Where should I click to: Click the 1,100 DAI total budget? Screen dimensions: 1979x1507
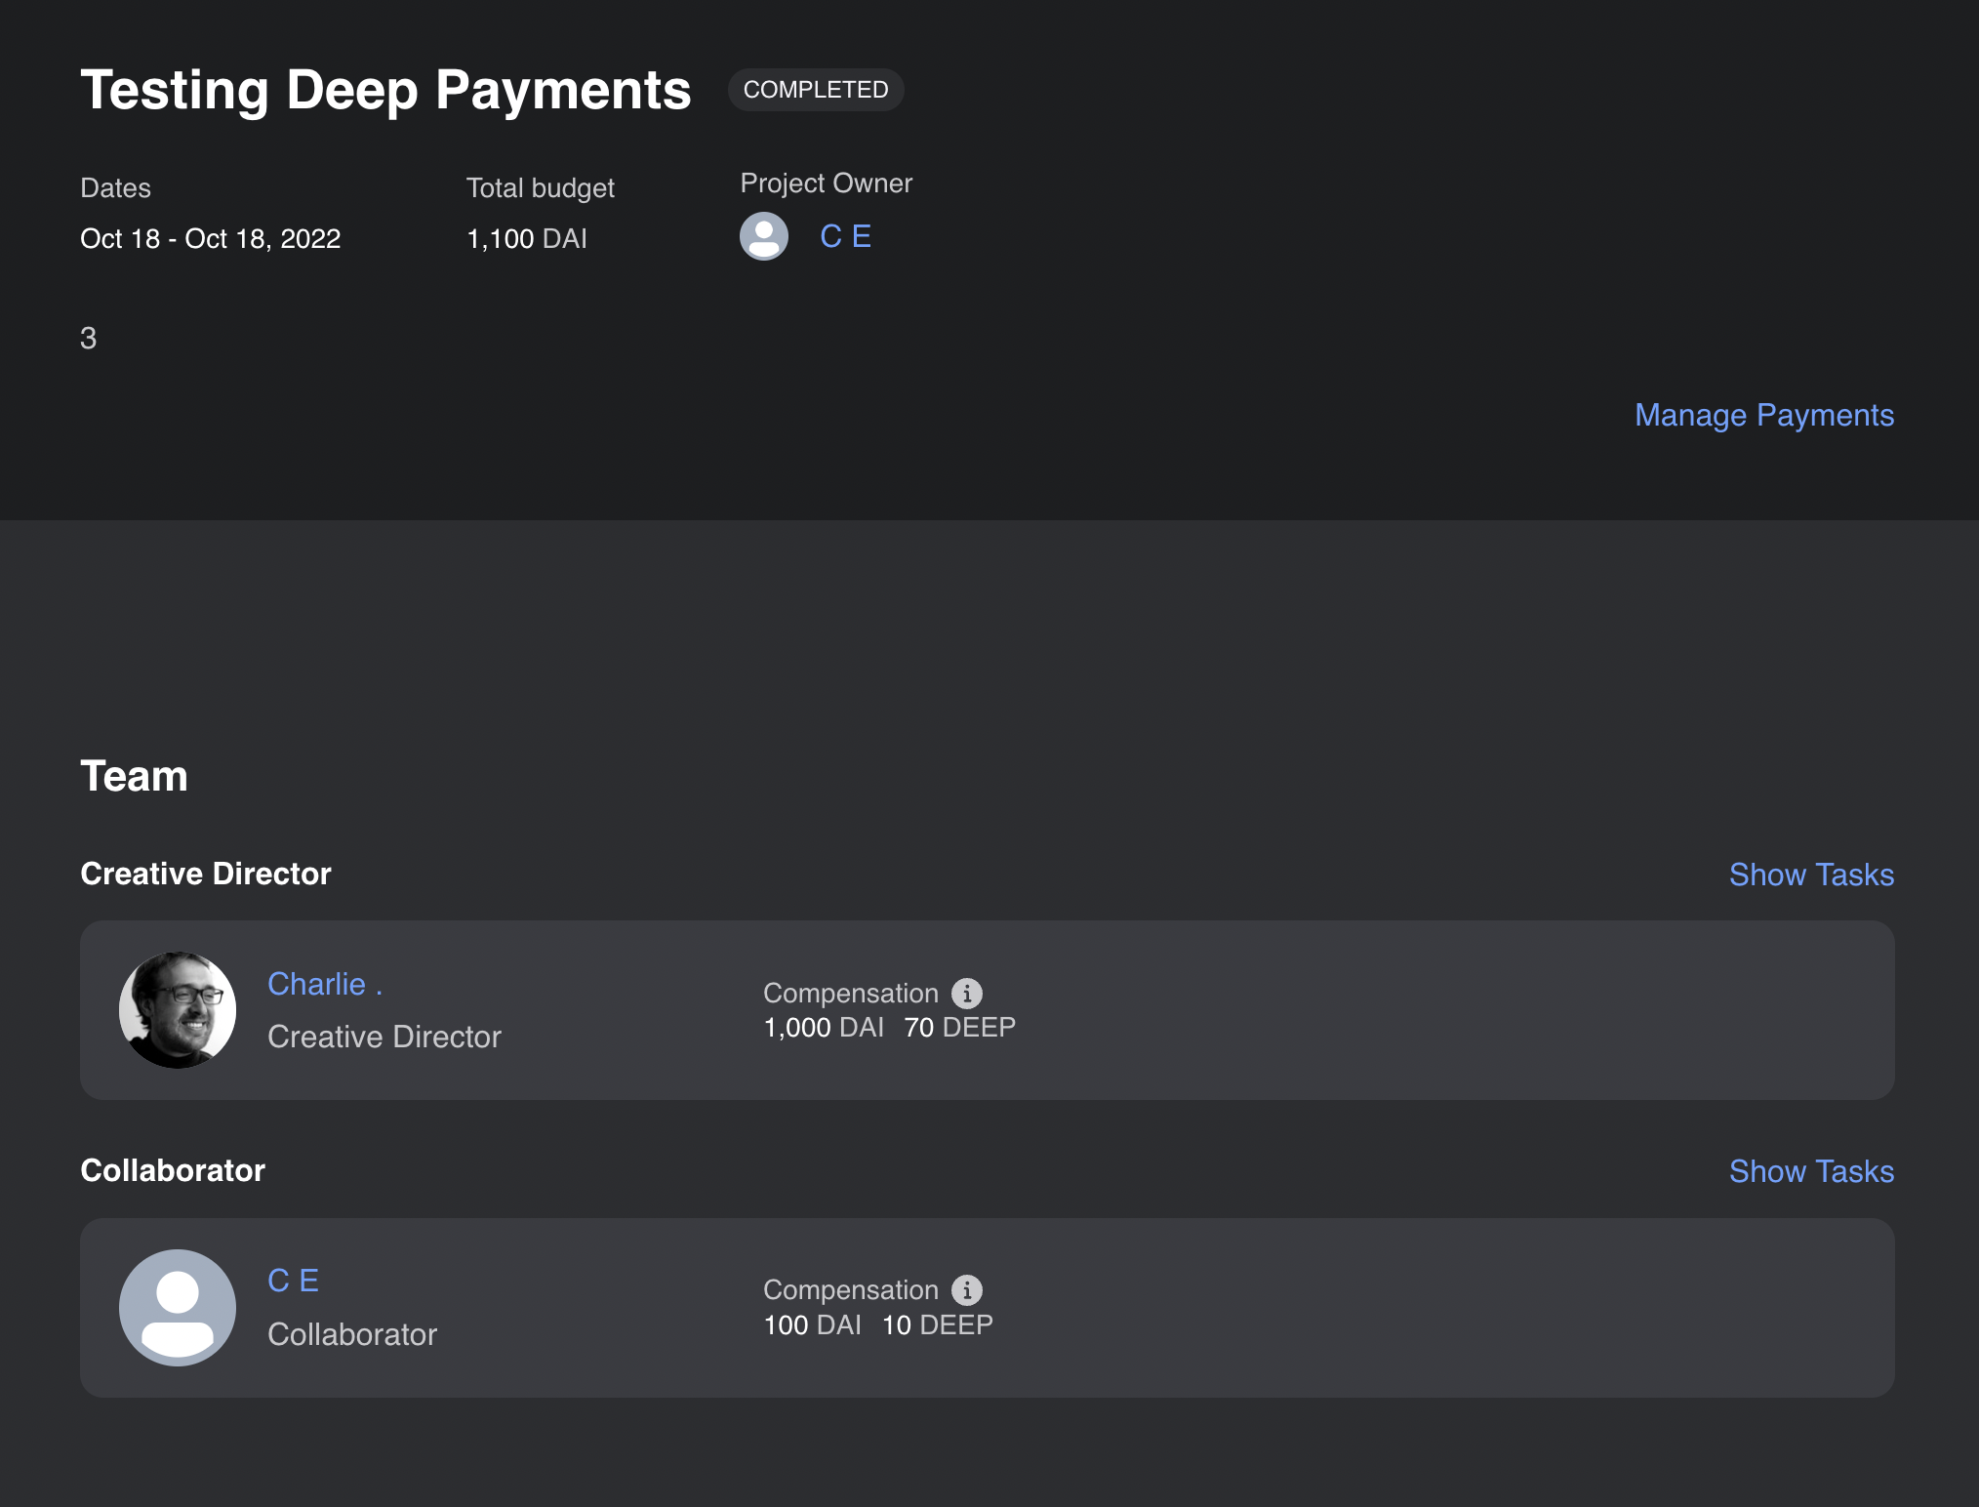click(x=527, y=239)
